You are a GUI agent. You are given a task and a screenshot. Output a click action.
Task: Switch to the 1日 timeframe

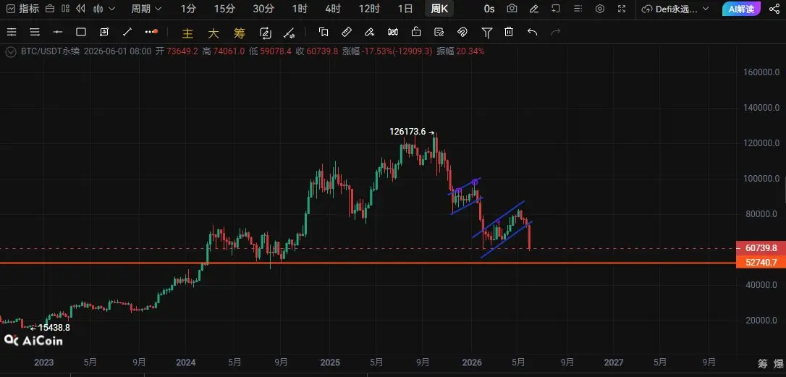[405, 9]
